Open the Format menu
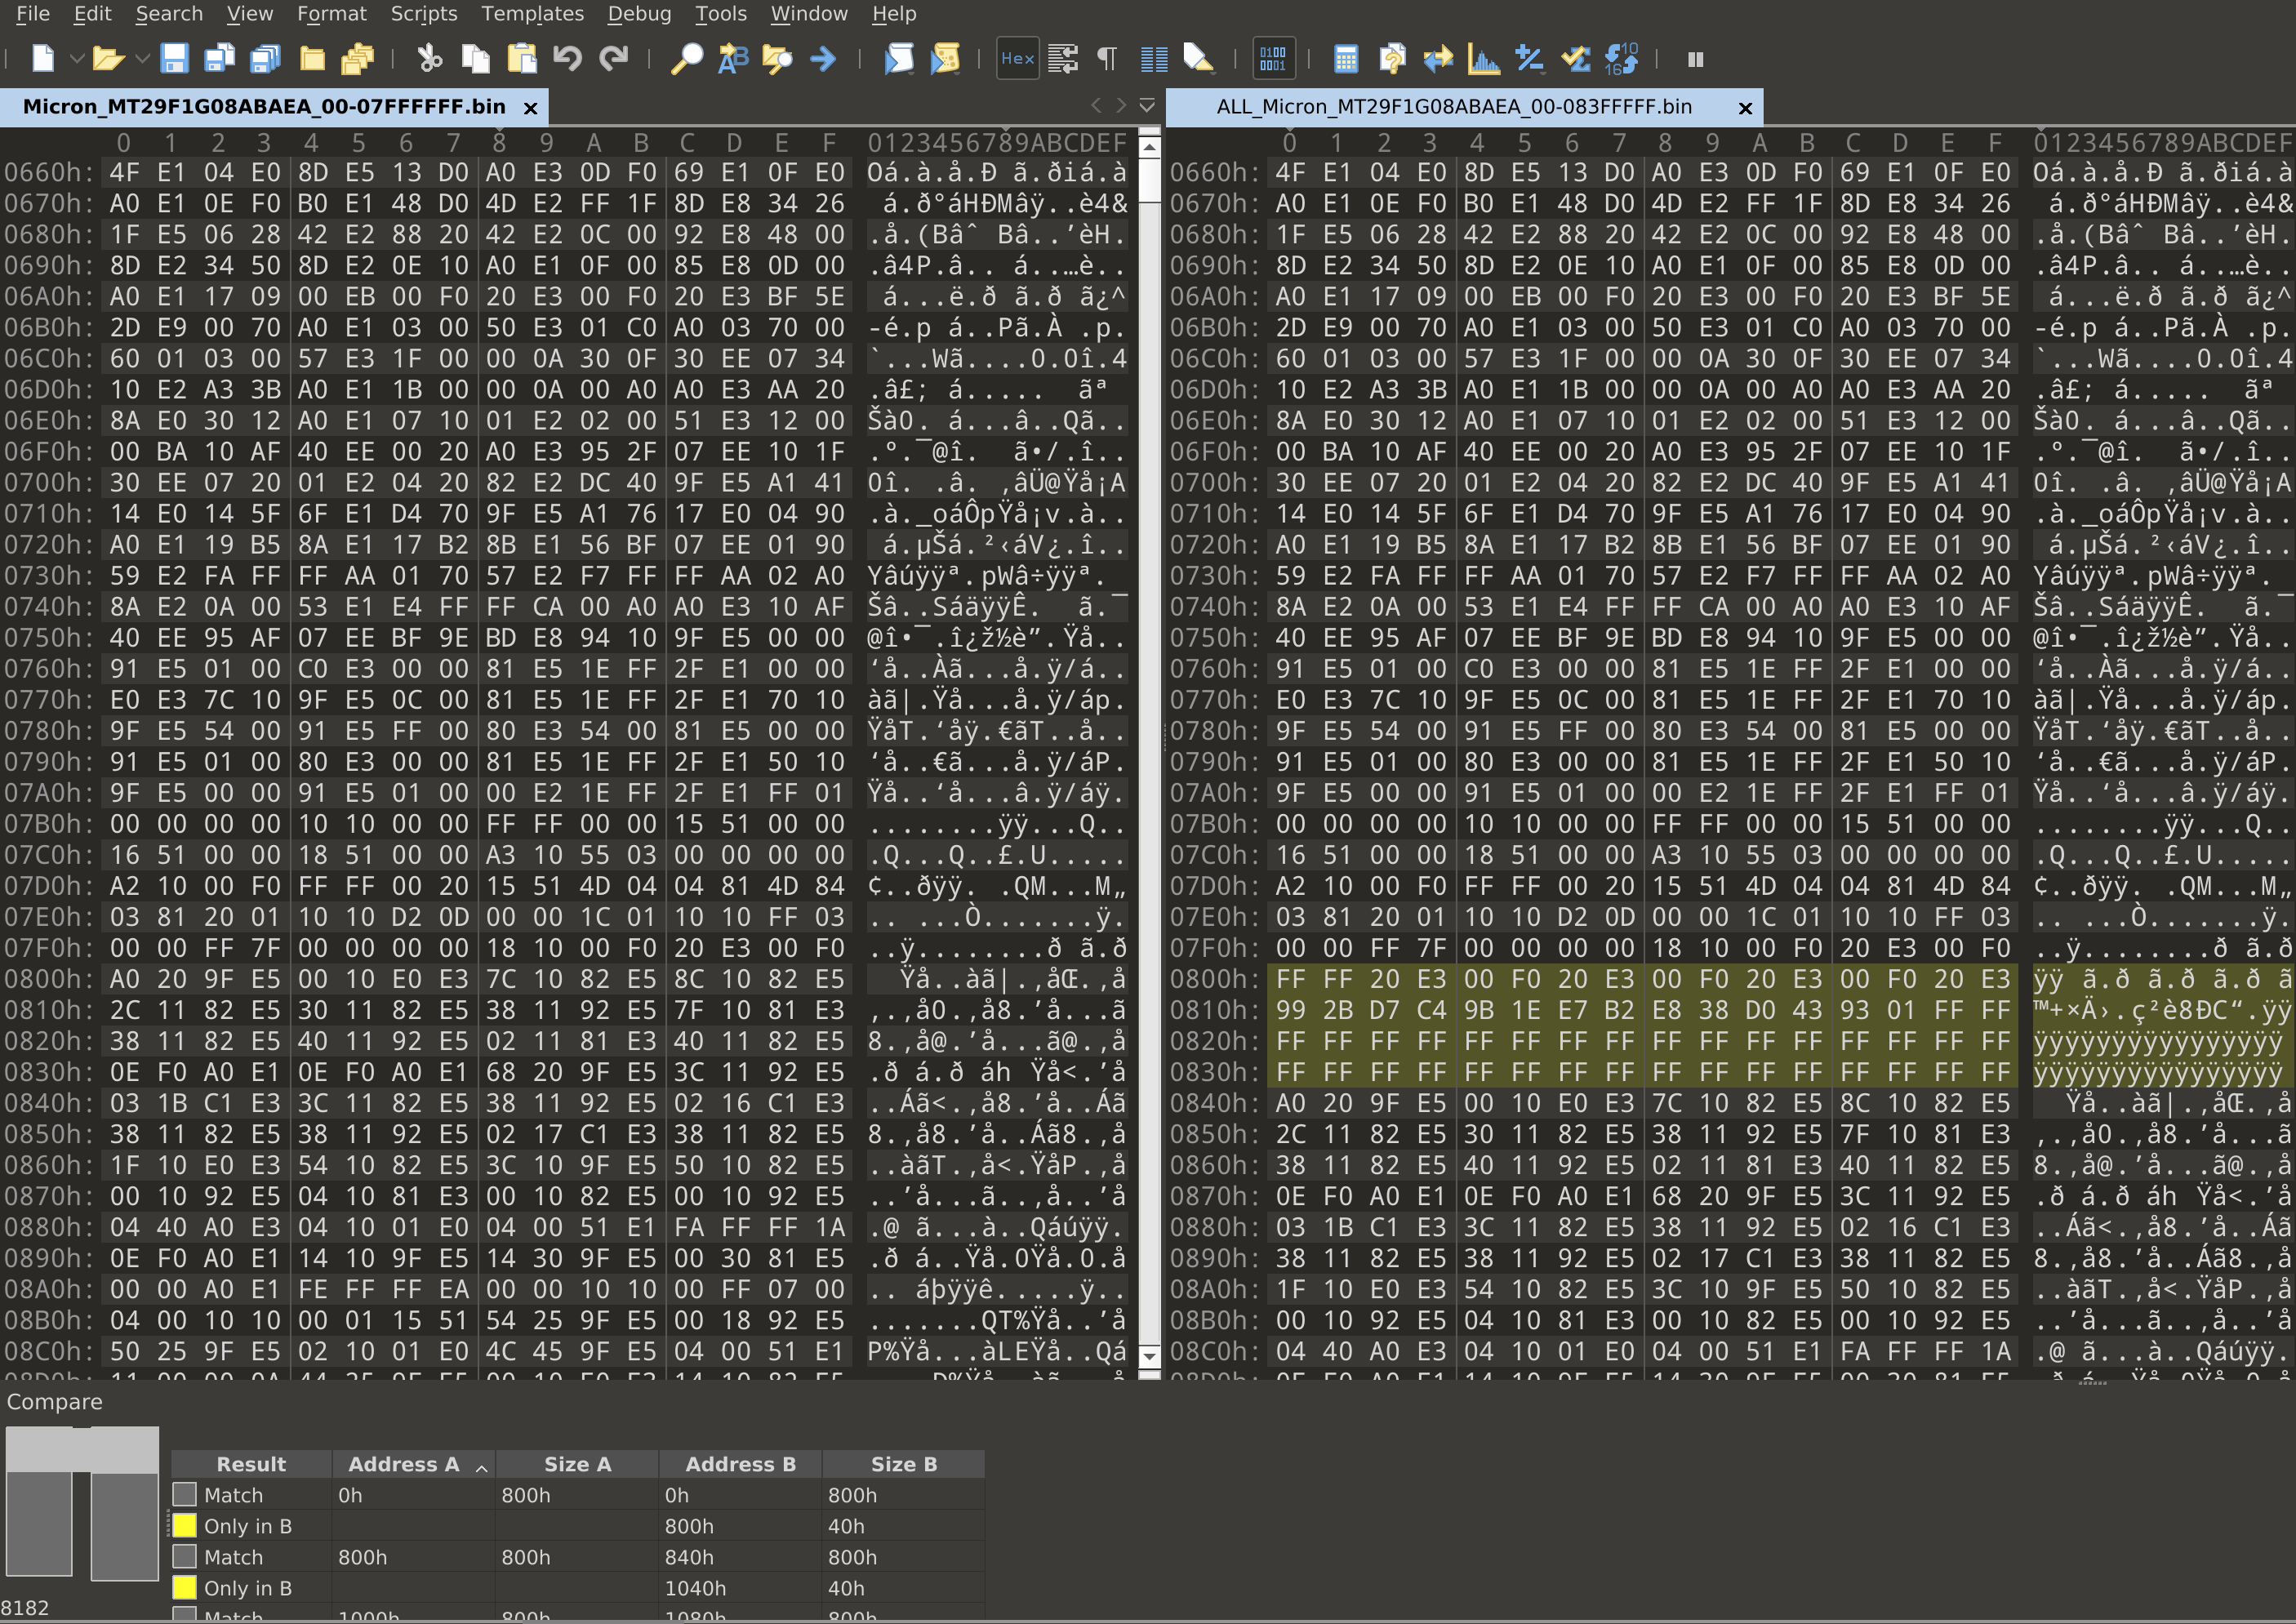 pos(332,14)
